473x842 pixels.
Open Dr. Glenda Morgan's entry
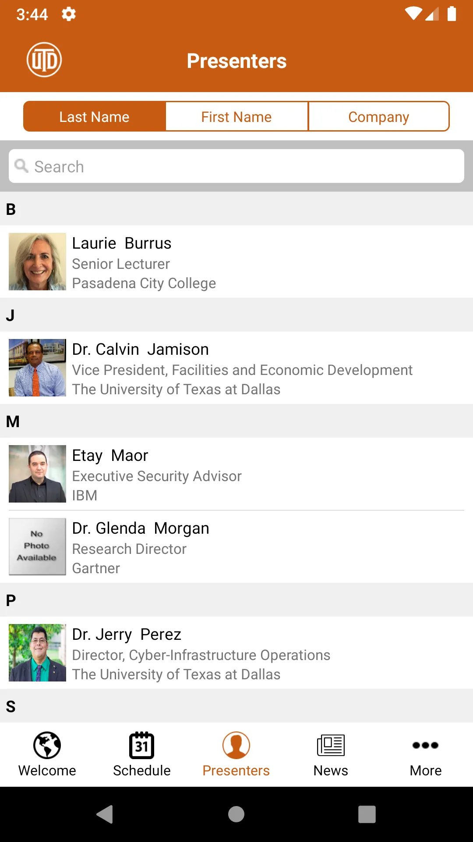click(x=236, y=547)
